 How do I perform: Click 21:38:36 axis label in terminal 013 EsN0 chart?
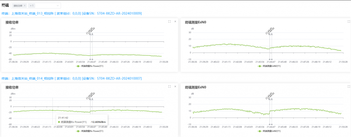[x=192, y=62]
